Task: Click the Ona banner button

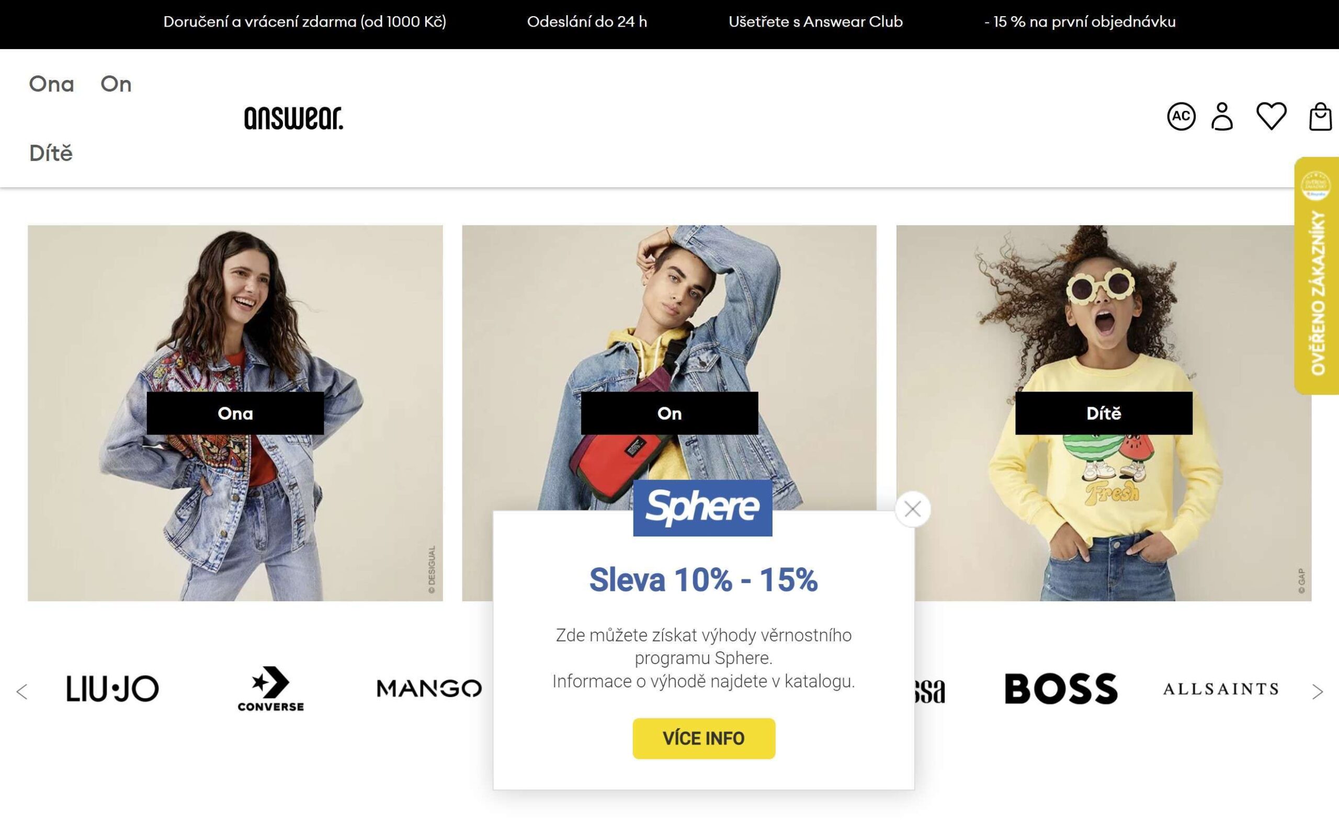Action: pos(235,413)
